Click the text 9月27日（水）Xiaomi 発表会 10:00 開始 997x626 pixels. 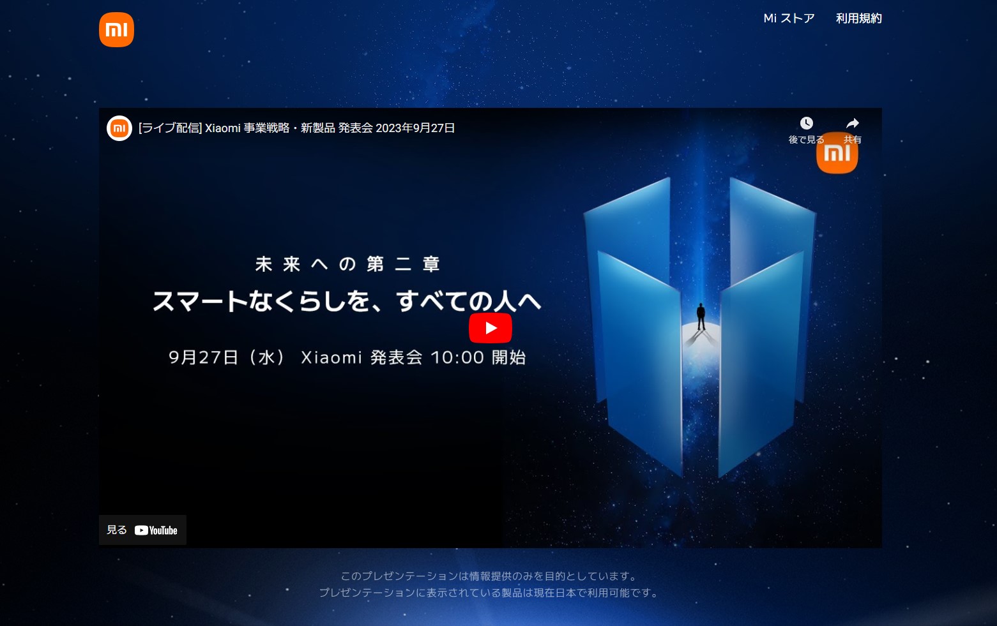pyautogui.click(x=347, y=357)
